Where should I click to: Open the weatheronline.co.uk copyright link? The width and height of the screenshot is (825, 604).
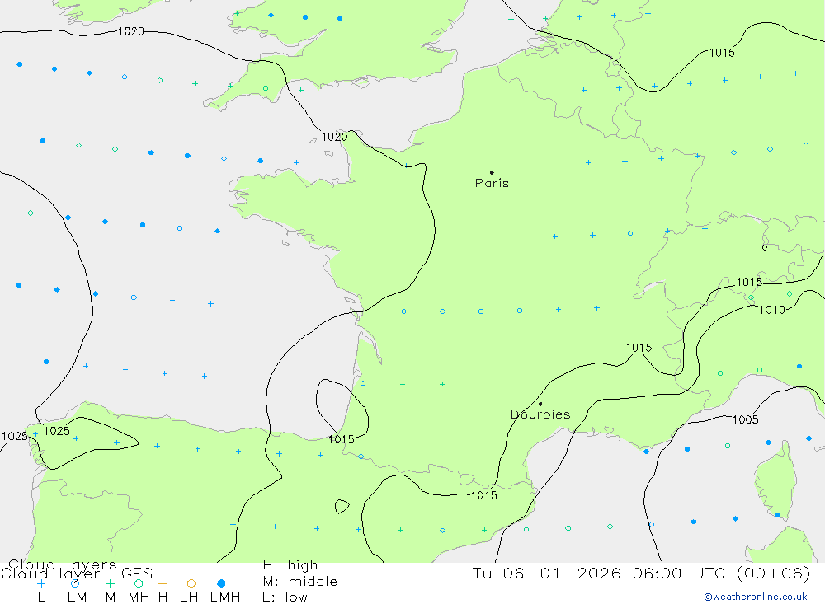click(x=756, y=597)
